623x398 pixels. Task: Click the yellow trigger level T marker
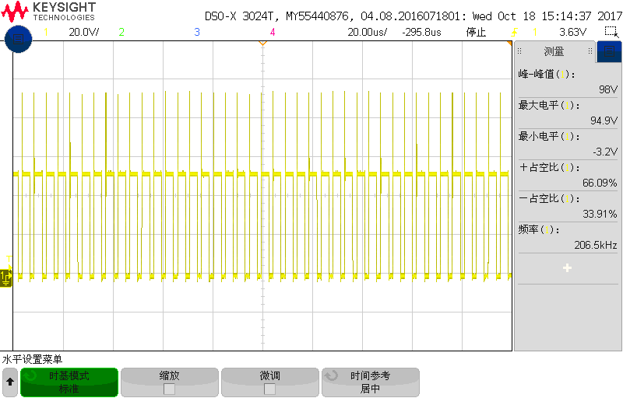pos(9,261)
